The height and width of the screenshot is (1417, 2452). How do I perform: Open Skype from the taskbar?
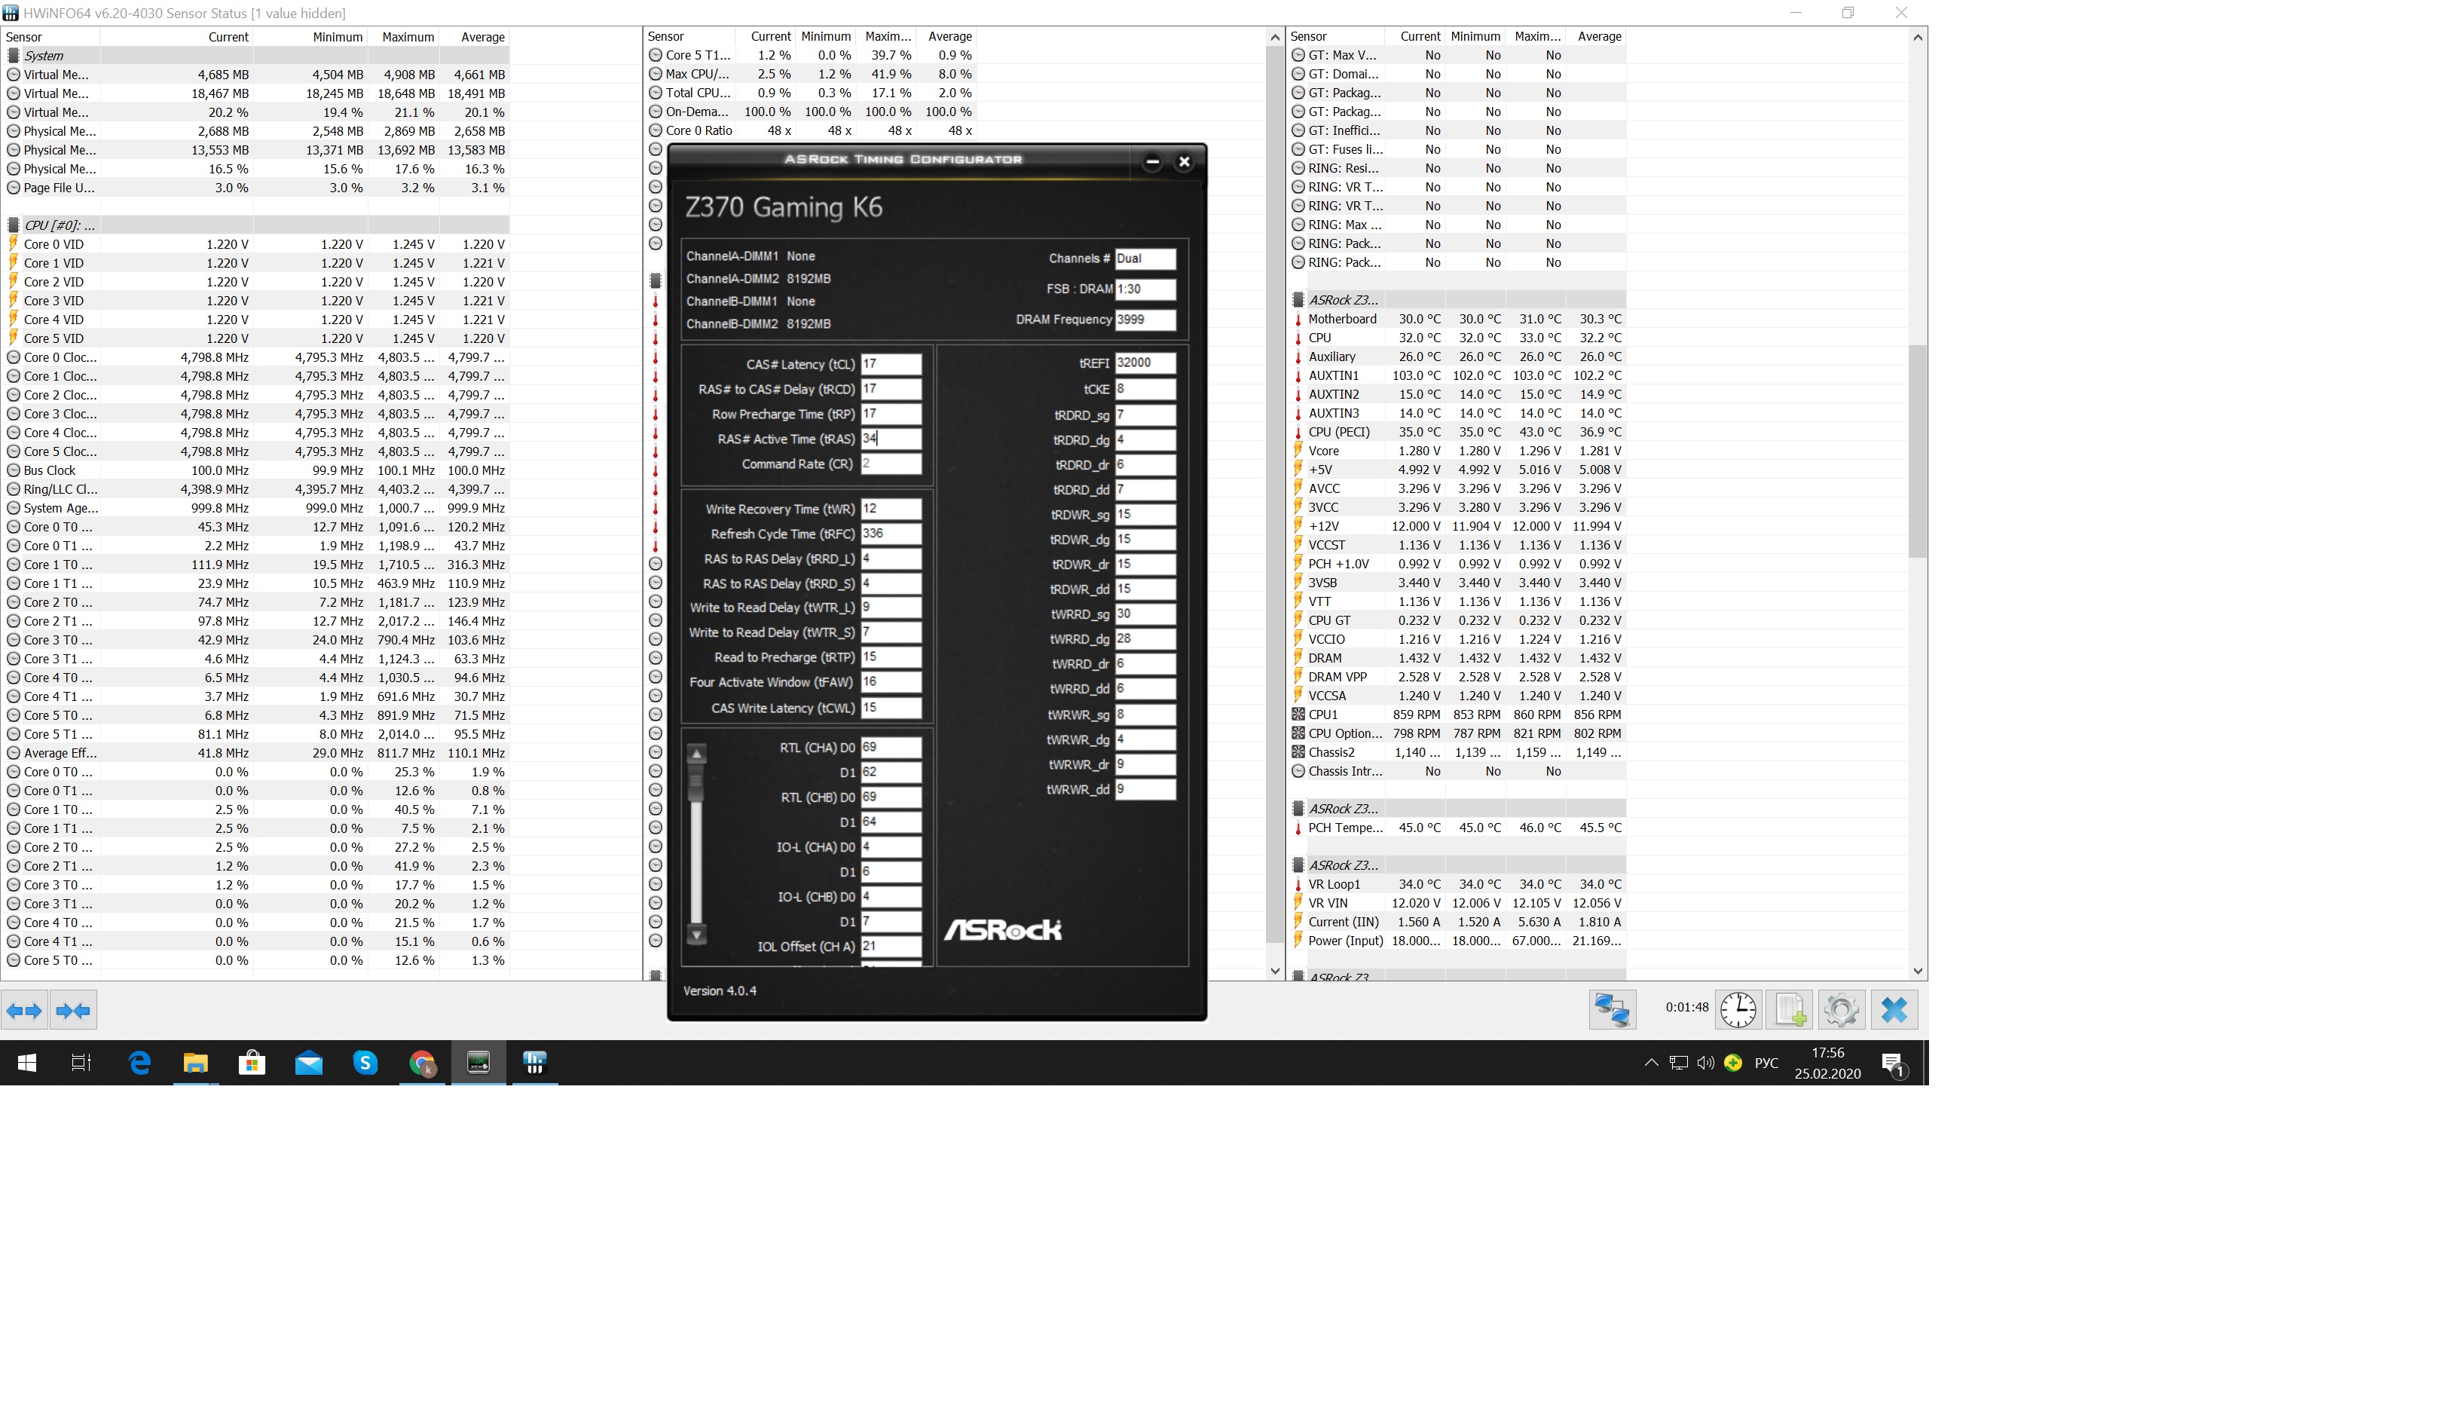tap(365, 1063)
